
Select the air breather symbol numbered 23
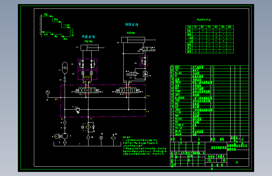pos(114,138)
